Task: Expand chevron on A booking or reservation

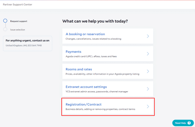Action: 148,36
